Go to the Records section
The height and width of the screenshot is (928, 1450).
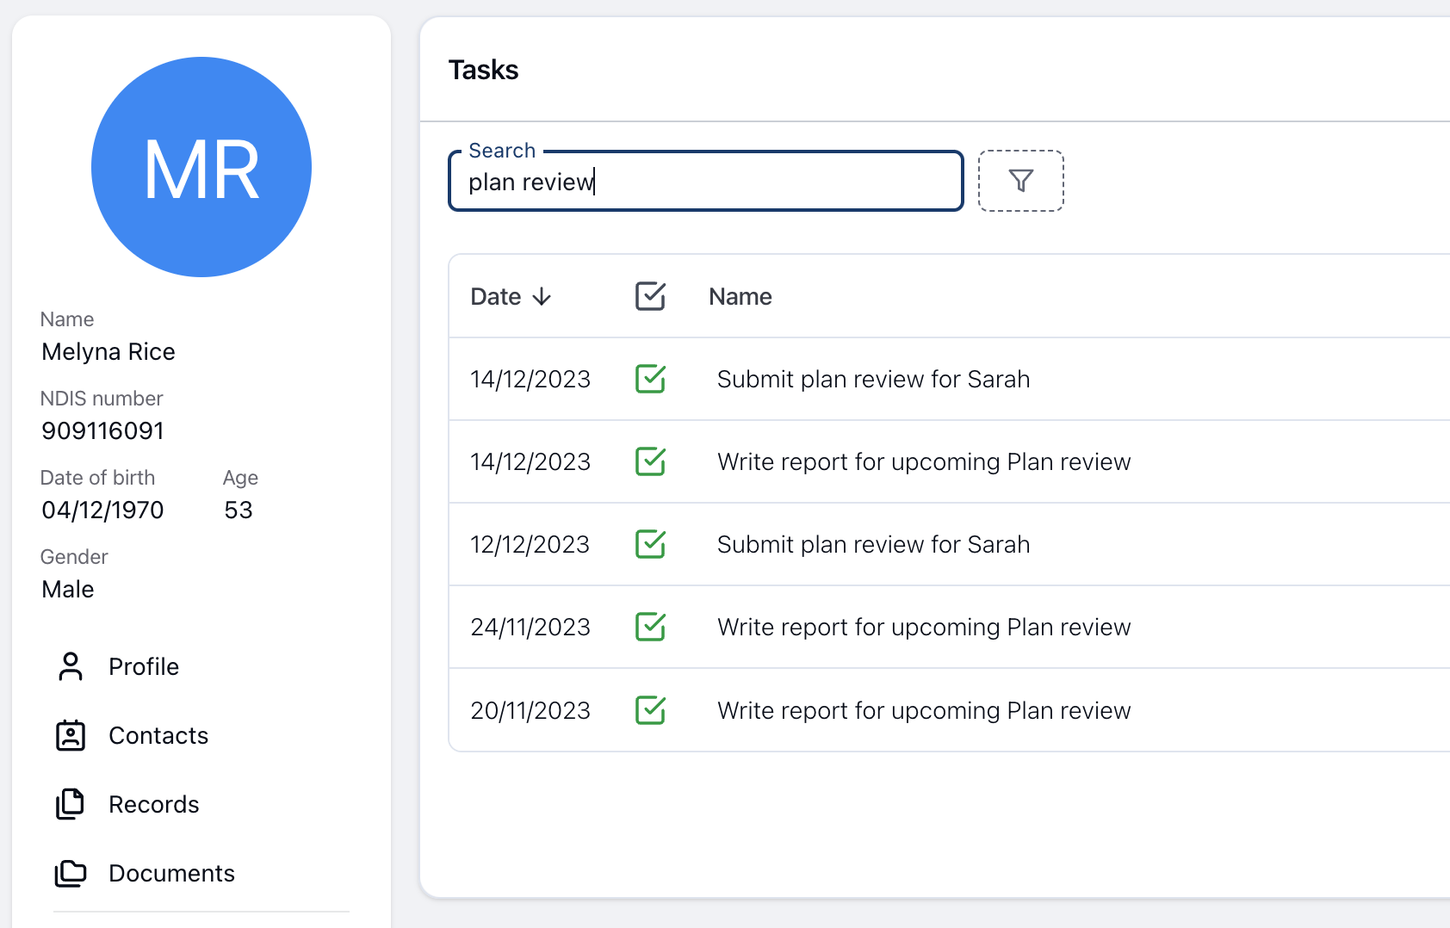point(154,804)
